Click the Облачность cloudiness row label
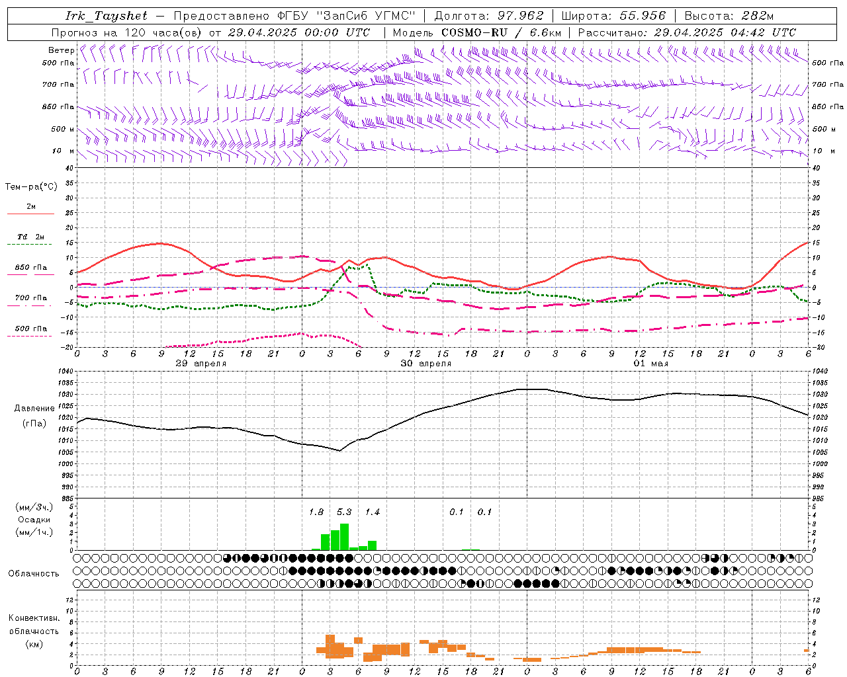Screen dimensions: 847x677 (34, 574)
